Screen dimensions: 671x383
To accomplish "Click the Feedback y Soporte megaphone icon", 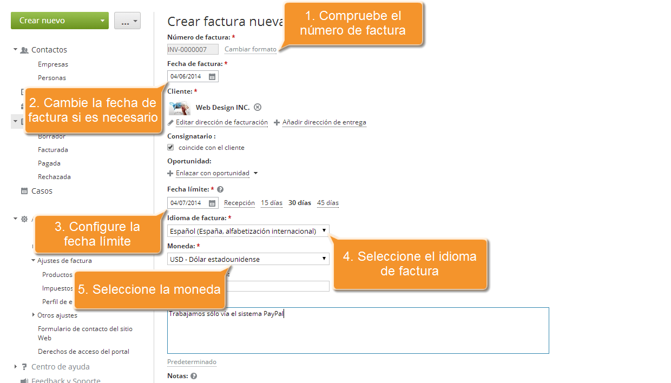I will point(24,380).
